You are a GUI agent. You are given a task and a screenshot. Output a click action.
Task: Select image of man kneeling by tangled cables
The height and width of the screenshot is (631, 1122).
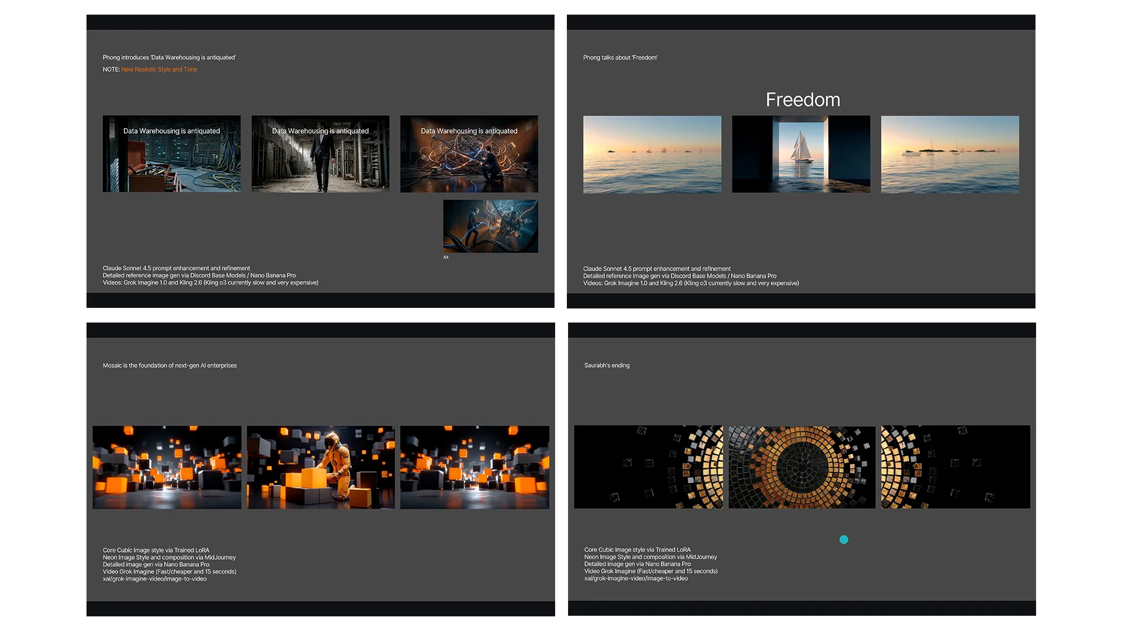click(469, 154)
